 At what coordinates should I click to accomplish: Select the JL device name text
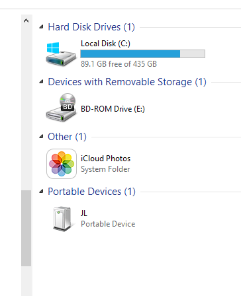tap(84, 213)
